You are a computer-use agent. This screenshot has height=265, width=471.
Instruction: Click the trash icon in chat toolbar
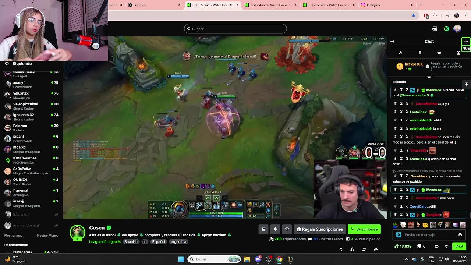tap(419, 53)
